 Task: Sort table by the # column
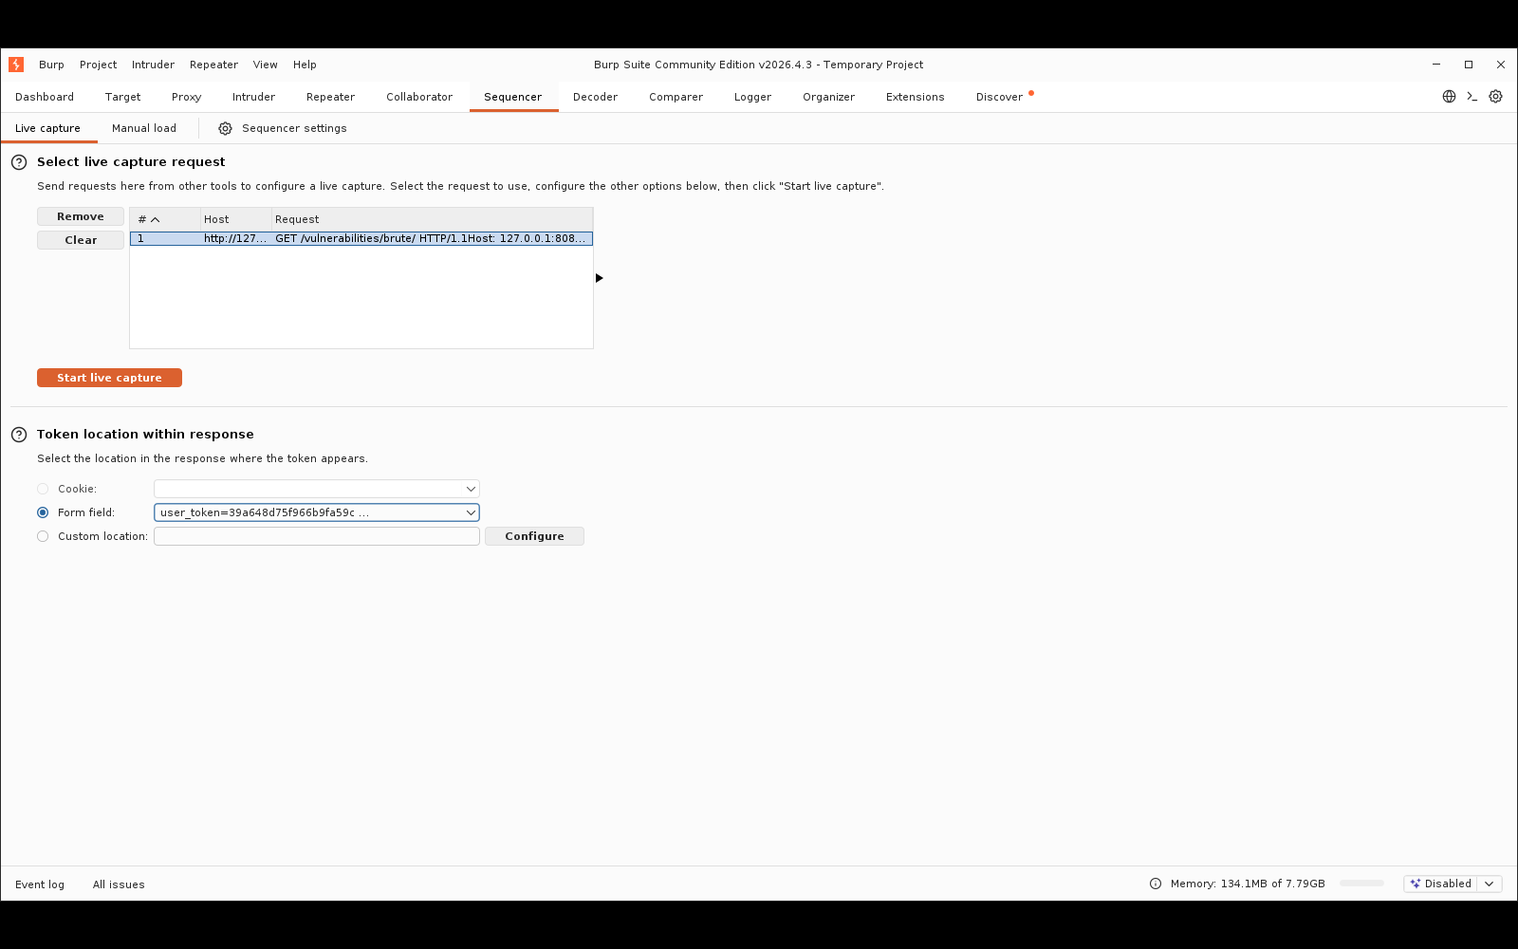pyautogui.click(x=165, y=219)
